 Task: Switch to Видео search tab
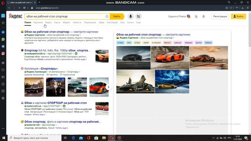[x=48, y=22]
